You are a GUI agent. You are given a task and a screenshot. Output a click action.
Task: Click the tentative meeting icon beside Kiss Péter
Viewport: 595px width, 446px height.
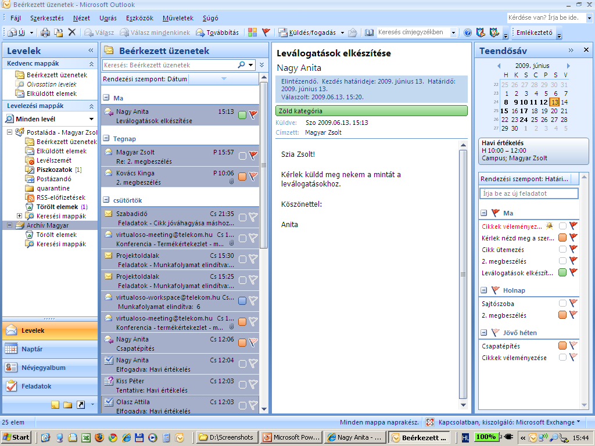click(x=109, y=381)
